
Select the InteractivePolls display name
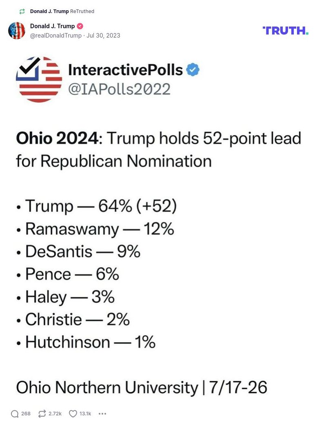(125, 69)
